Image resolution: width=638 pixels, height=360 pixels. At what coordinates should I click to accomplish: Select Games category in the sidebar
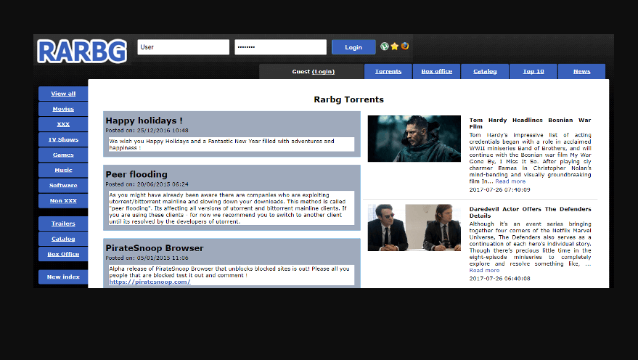click(x=63, y=155)
